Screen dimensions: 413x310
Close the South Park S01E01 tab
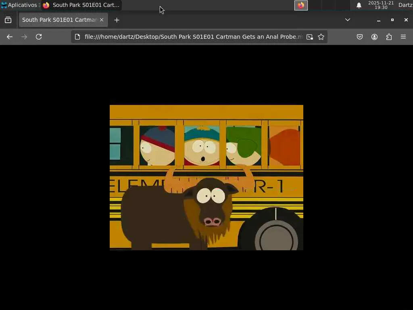pos(102,20)
